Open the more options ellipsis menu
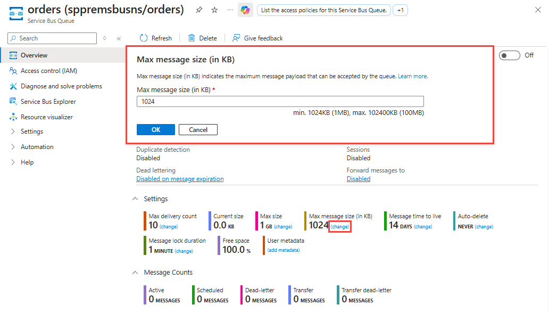This screenshot has height=313, width=549. tap(230, 10)
